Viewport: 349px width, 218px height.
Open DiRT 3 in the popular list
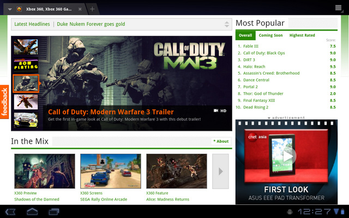[249, 60]
